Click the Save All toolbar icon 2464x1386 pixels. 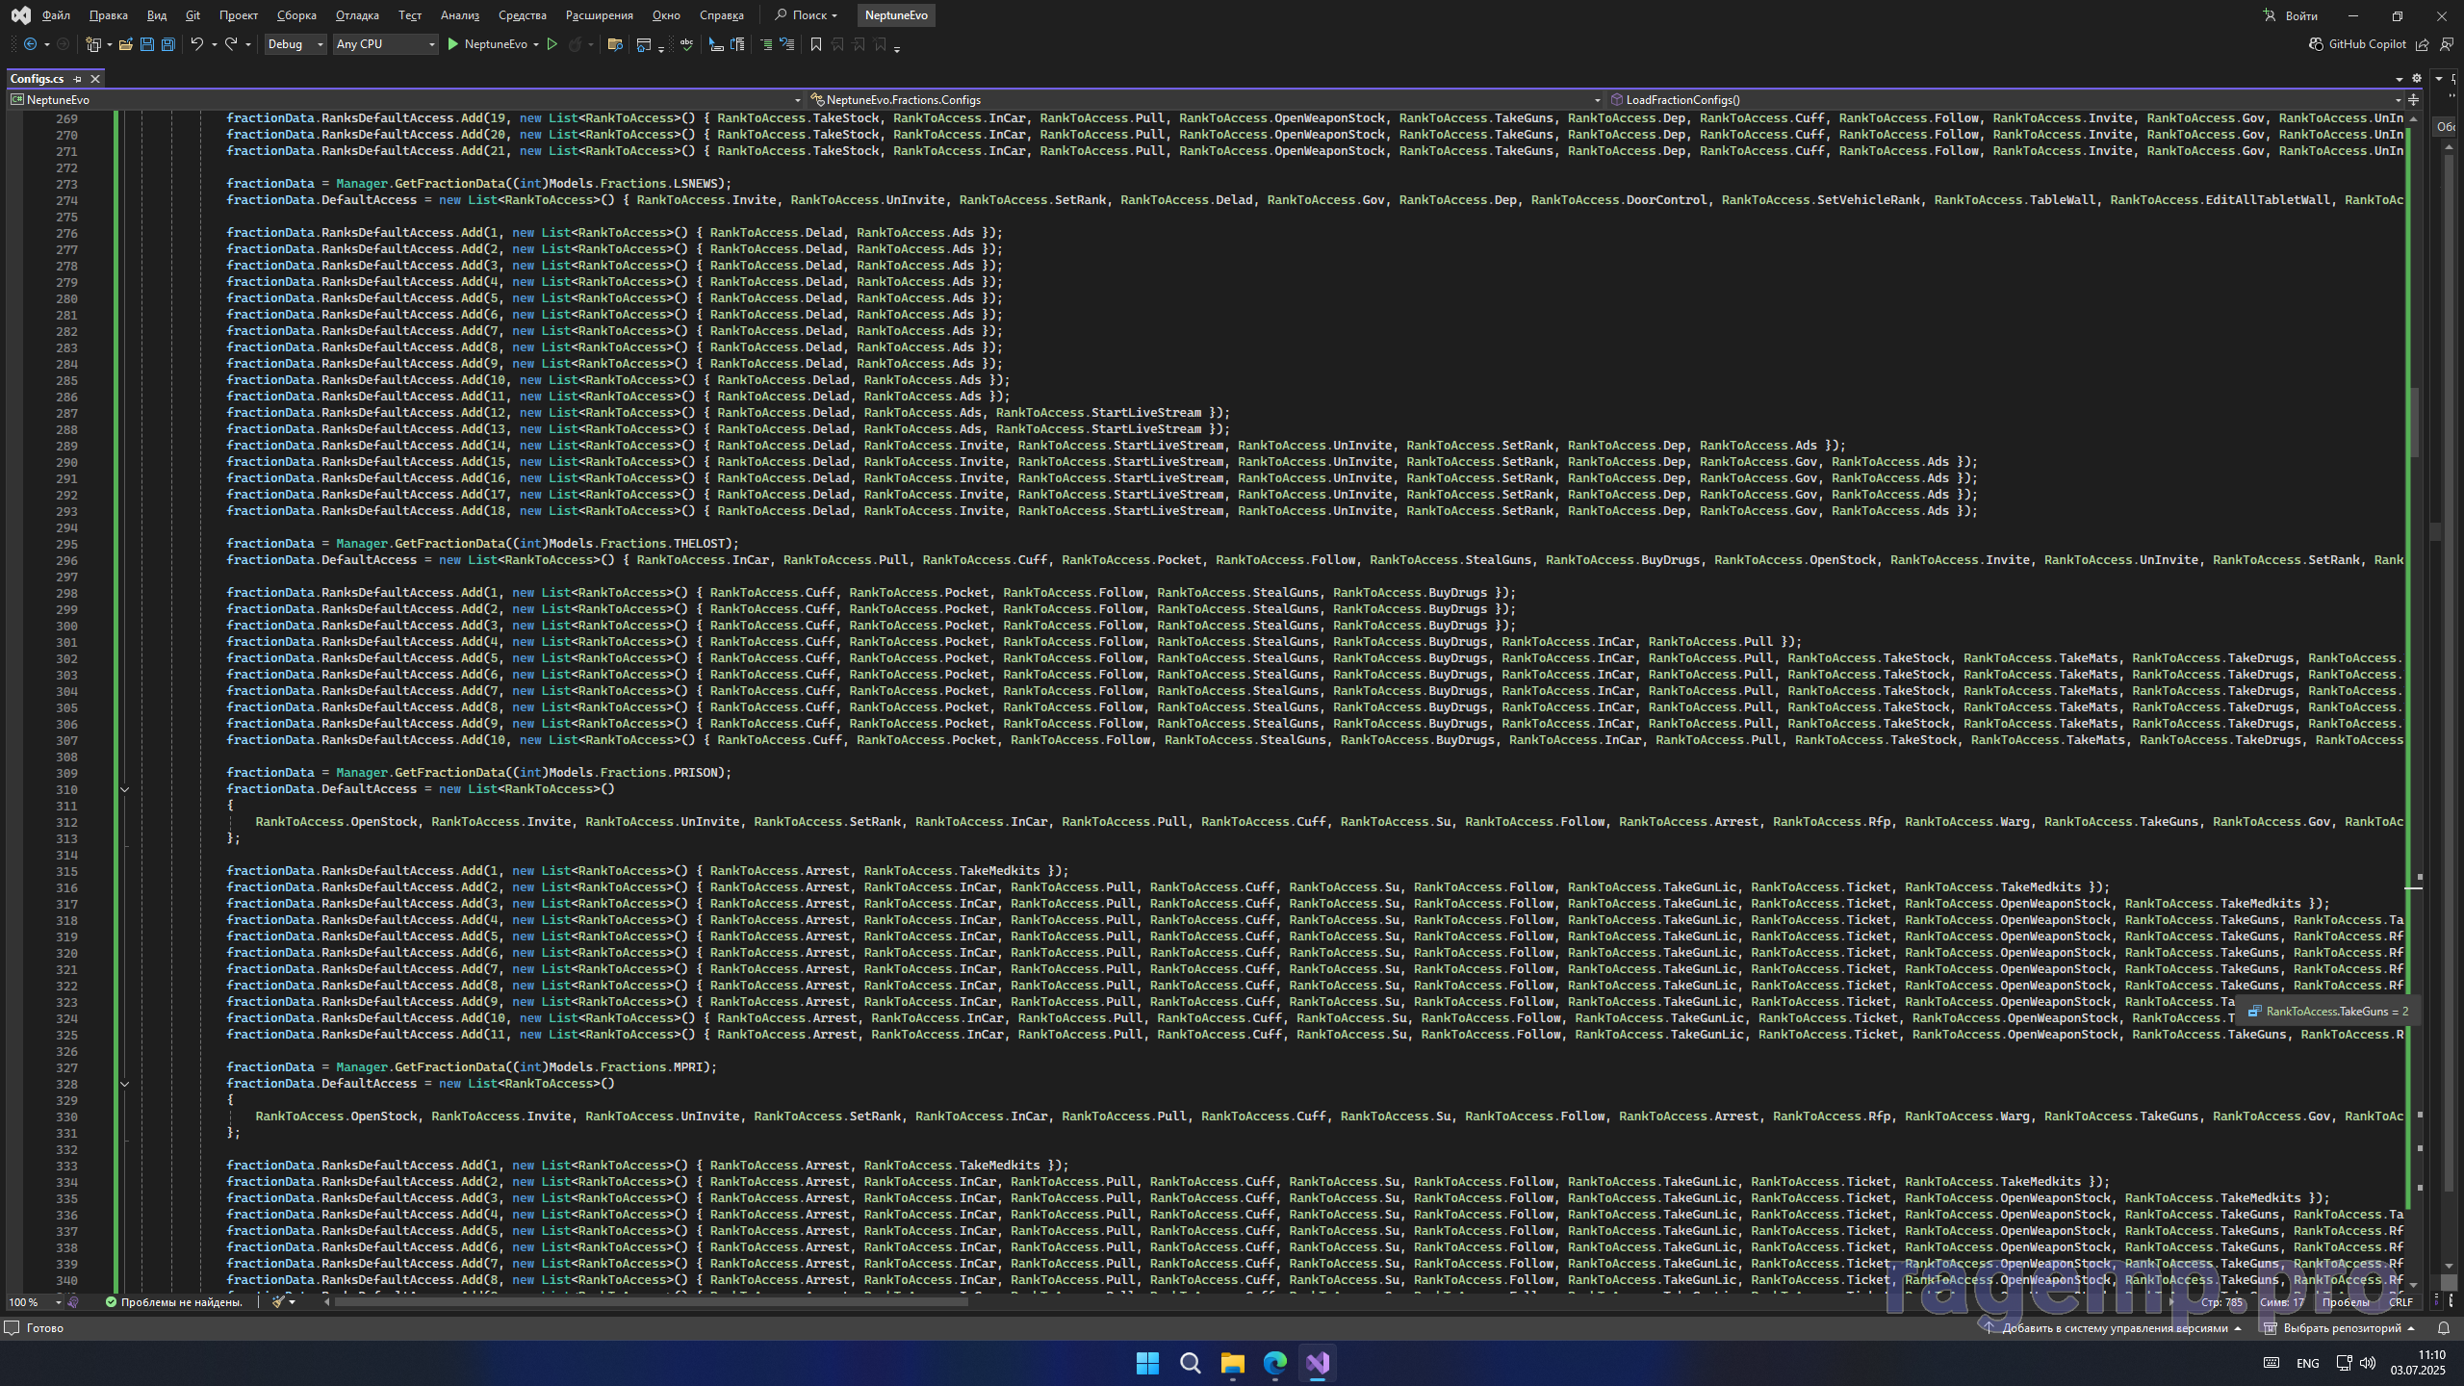167,44
